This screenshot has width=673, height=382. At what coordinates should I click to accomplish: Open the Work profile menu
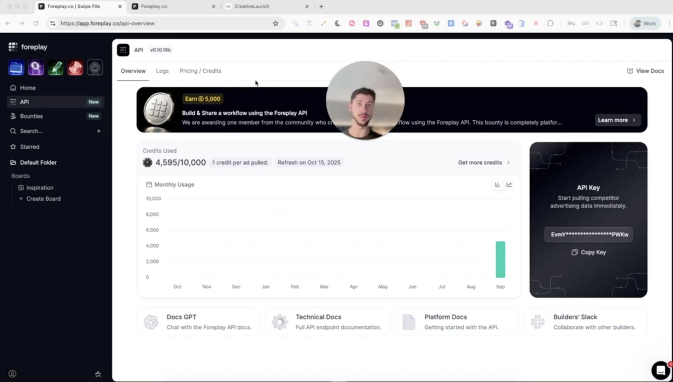[645, 23]
